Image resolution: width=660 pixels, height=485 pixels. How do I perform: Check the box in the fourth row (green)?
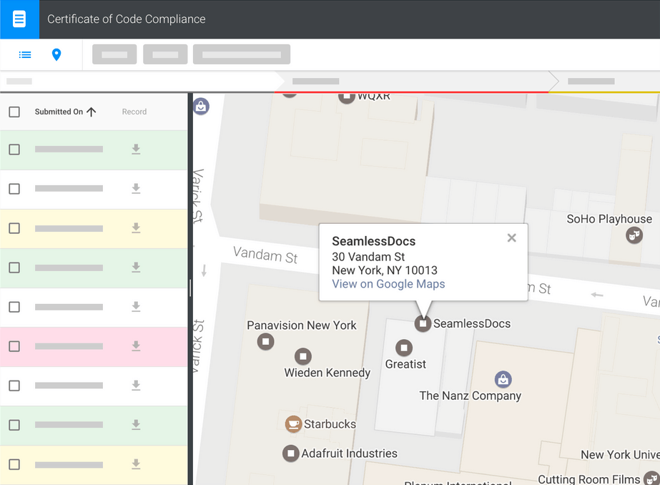coord(14,268)
